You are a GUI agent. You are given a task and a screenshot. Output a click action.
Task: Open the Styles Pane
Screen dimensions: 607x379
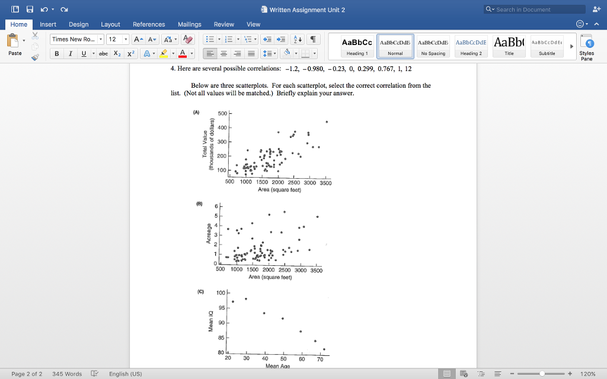586,47
